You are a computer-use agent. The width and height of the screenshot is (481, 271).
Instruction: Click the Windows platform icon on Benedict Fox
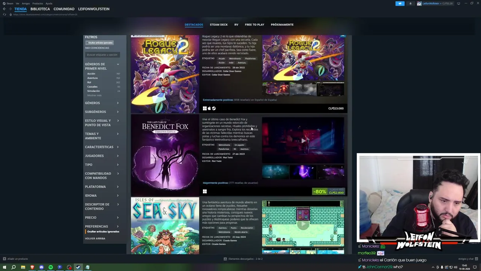pos(205,192)
